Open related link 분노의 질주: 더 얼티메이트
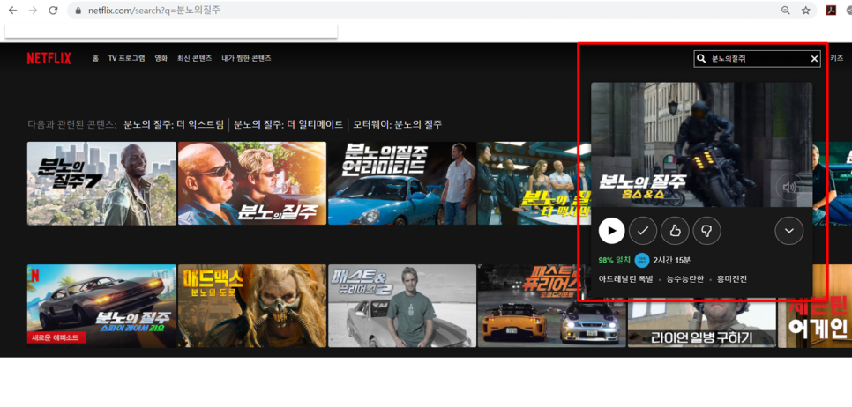This screenshot has width=852, height=407. pos(288,124)
